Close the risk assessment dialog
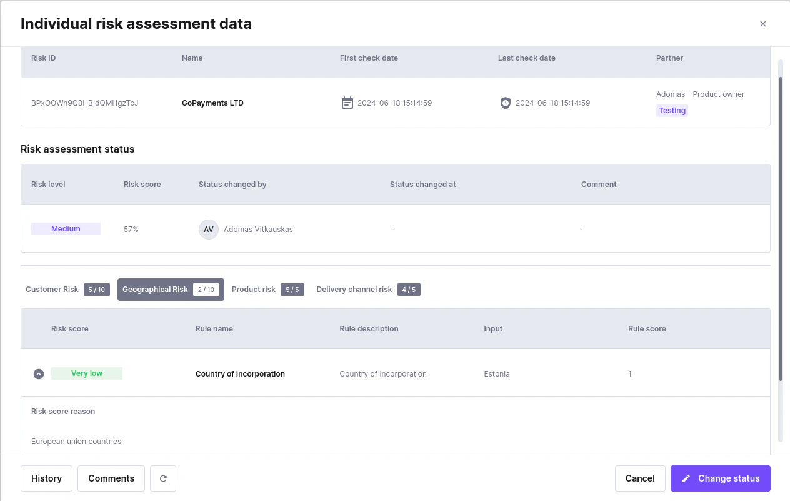Image resolution: width=790 pixels, height=501 pixels. click(763, 24)
